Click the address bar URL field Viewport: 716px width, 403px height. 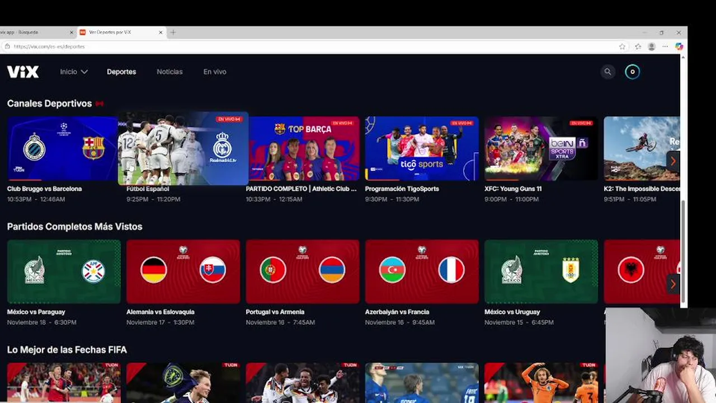click(308, 46)
